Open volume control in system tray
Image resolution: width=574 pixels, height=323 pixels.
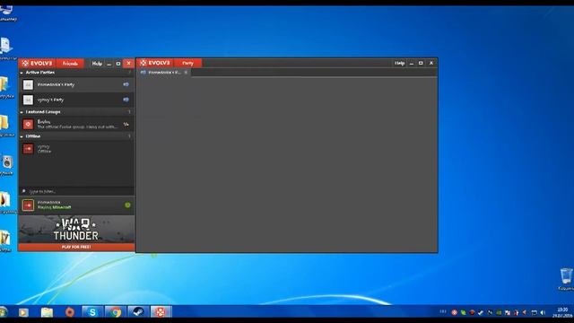[x=543, y=312]
